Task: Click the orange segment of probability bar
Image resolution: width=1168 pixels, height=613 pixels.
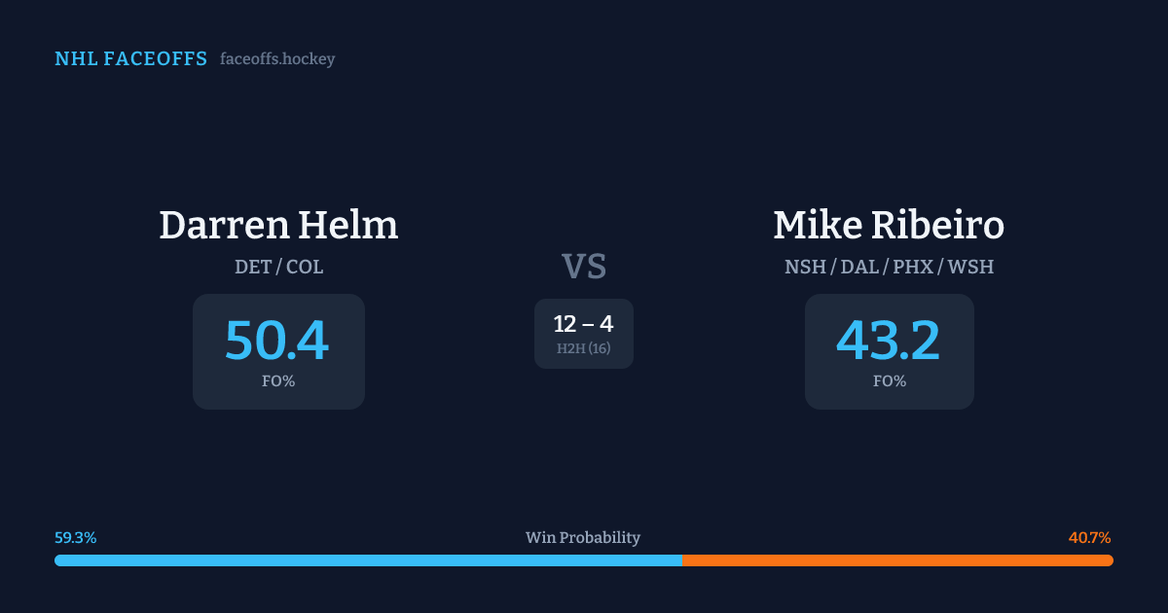Action: [x=897, y=560]
